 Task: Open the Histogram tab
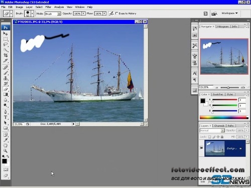pyautogui.click(x=223, y=27)
